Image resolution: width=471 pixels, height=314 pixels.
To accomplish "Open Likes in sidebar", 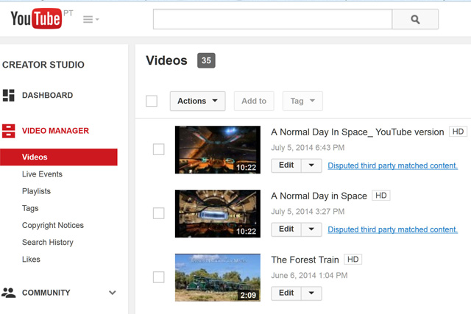I will pos(31,260).
